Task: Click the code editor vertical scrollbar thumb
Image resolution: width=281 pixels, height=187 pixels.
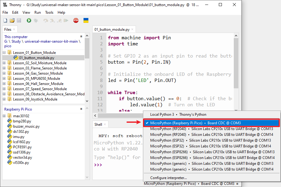Action: pyautogui.click(x=236, y=63)
